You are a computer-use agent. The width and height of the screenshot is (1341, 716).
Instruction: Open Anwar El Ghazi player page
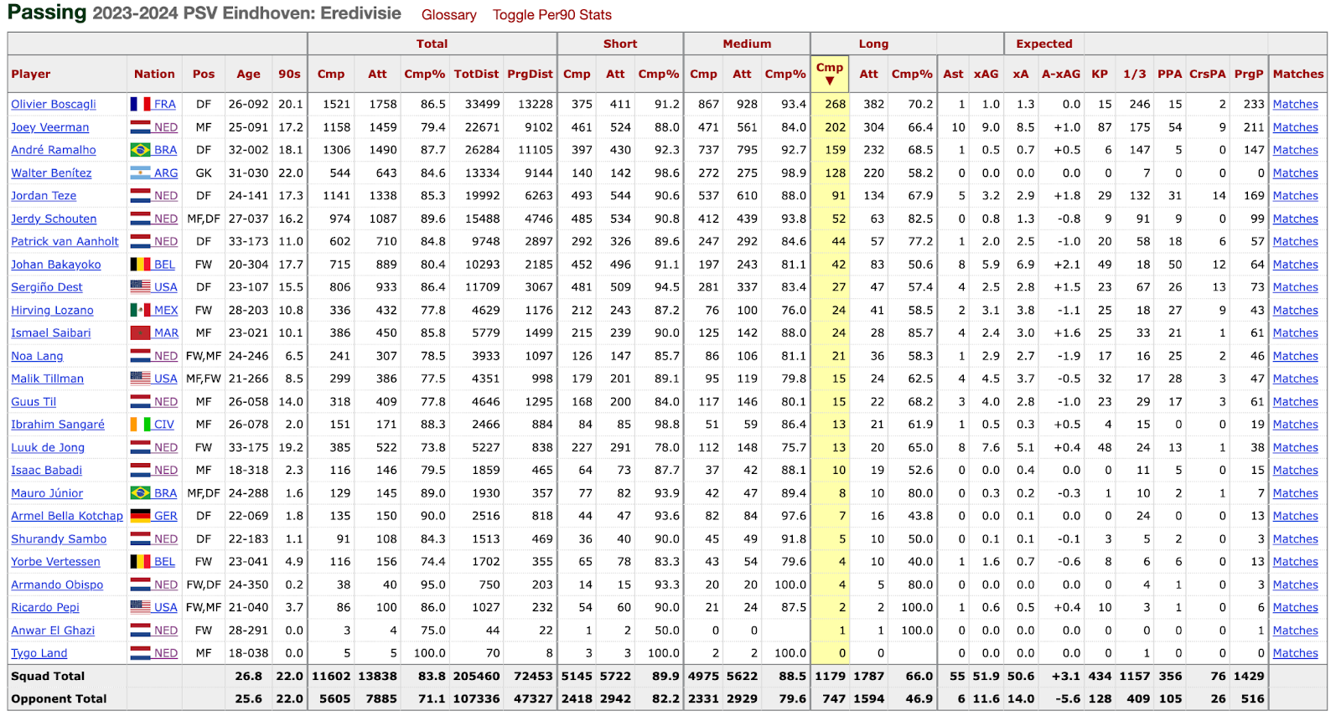pyautogui.click(x=53, y=630)
